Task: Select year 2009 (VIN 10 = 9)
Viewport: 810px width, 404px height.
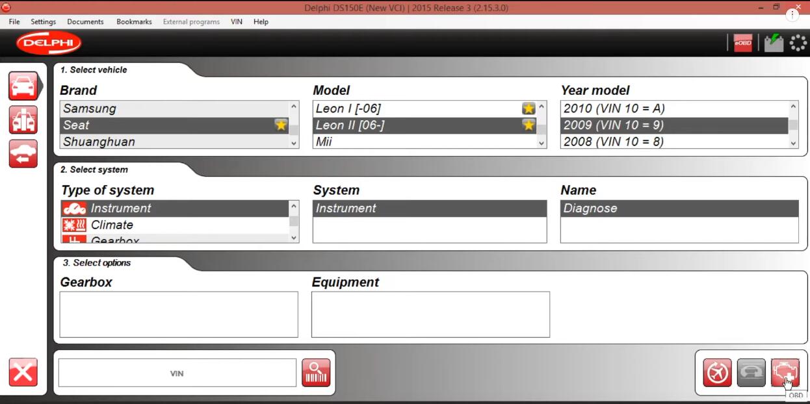Action: click(675, 125)
